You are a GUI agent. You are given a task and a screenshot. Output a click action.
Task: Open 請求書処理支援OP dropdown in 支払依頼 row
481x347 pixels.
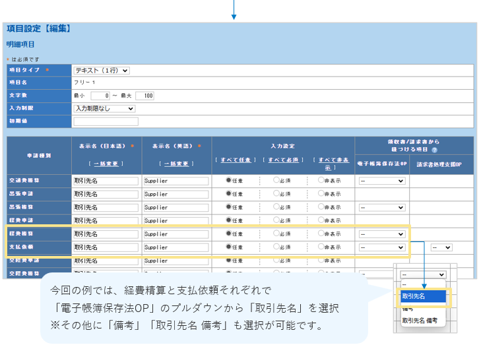click(441, 247)
